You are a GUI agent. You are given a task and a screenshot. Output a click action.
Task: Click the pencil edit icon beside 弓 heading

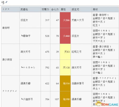6,2
